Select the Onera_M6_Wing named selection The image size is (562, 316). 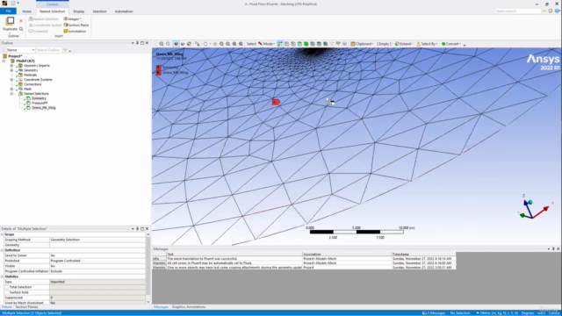[x=44, y=107]
